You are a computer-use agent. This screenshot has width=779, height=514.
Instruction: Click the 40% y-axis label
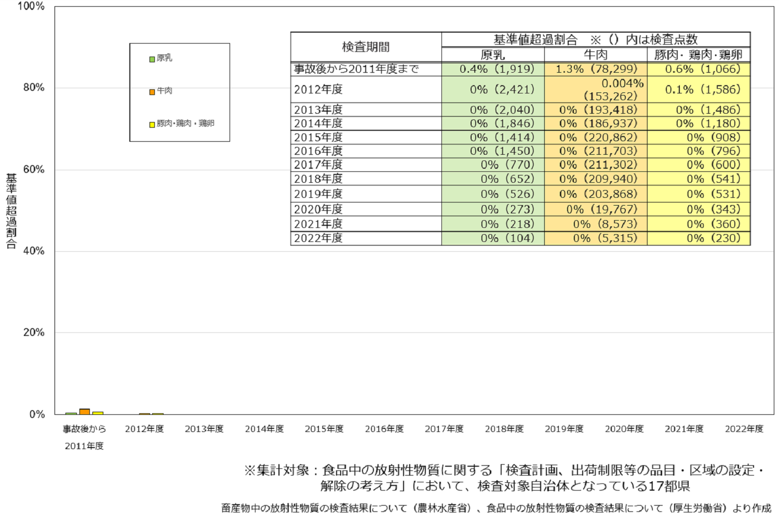tap(34, 251)
